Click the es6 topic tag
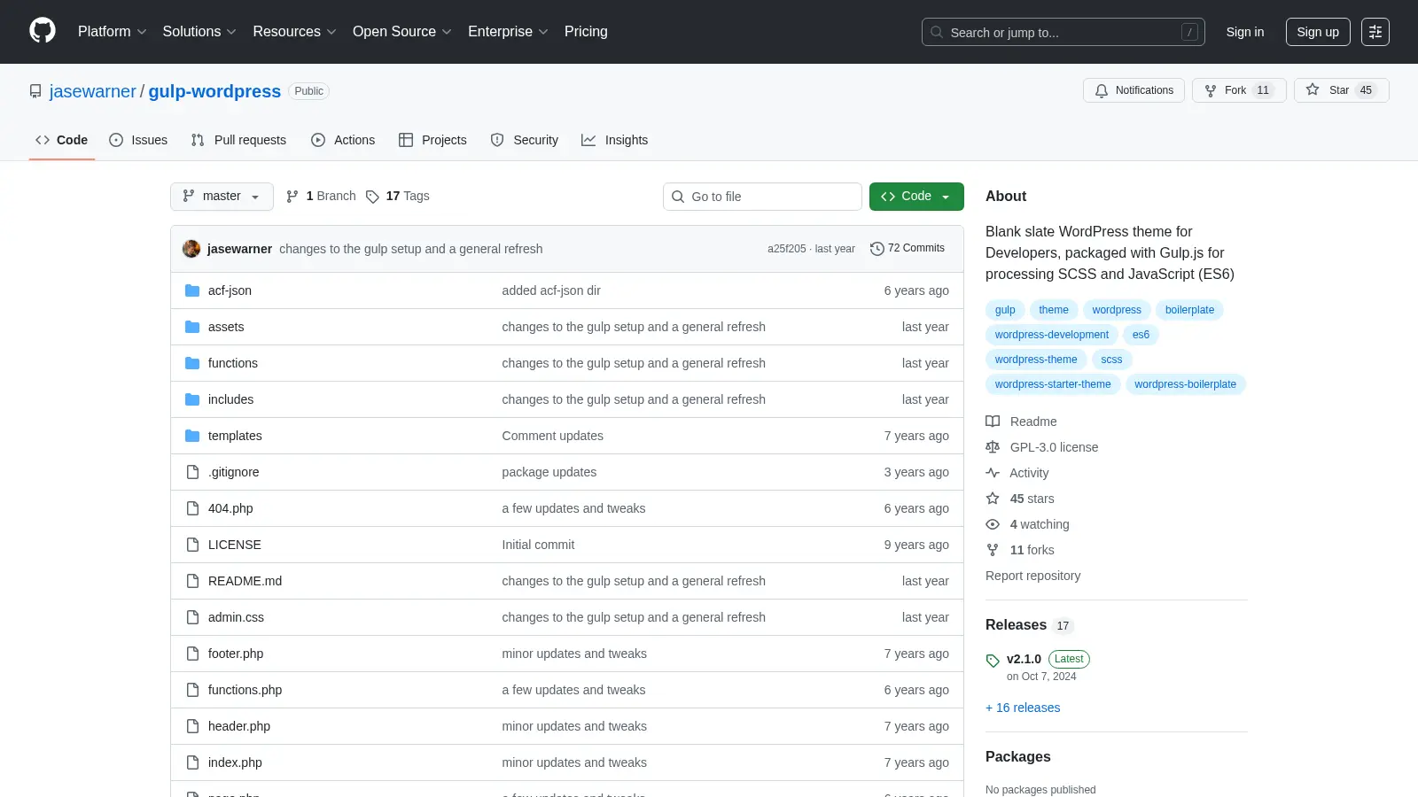 (x=1141, y=335)
